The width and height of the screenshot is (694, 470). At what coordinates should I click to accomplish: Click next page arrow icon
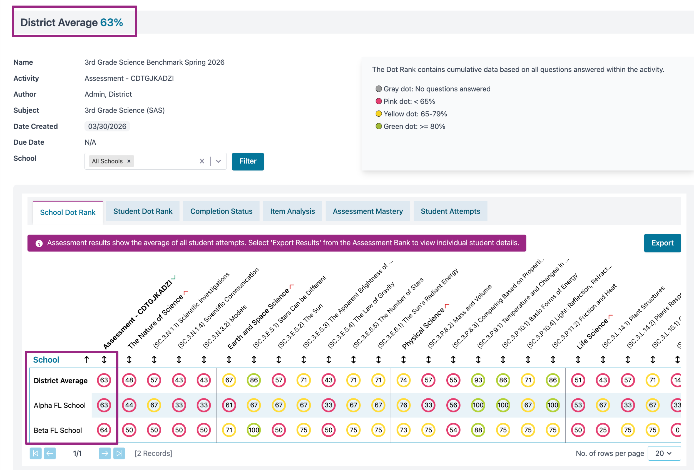coord(105,453)
